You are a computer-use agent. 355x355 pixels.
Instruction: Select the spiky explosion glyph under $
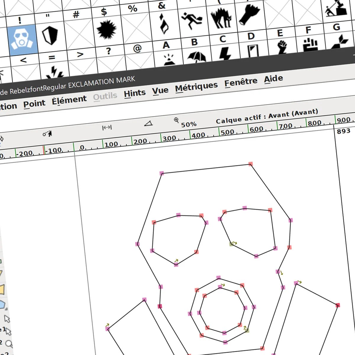(107, 30)
